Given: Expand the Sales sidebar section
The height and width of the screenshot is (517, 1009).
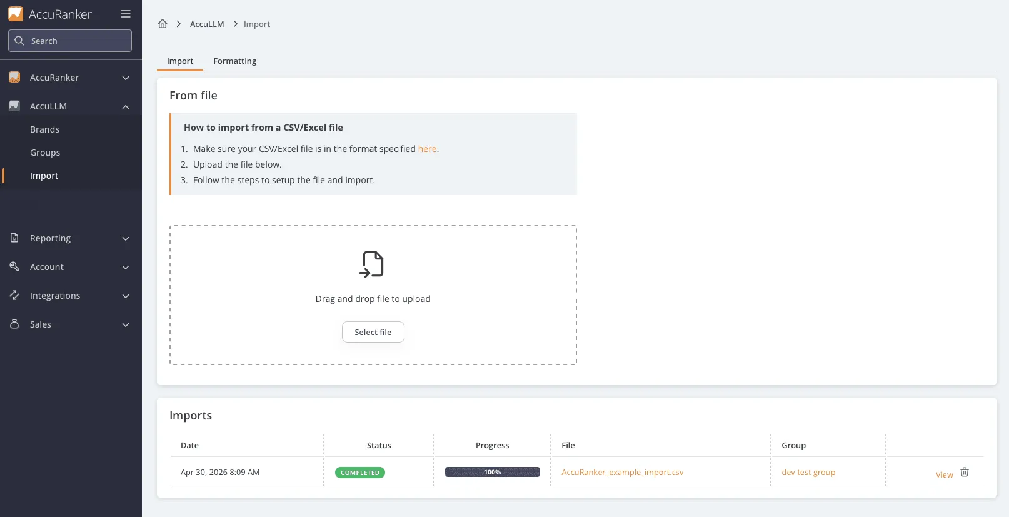Looking at the screenshot, I should (x=126, y=324).
